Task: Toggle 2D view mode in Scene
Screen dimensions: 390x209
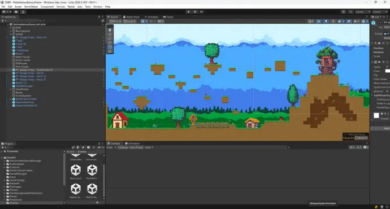Action: click(x=319, y=21)
